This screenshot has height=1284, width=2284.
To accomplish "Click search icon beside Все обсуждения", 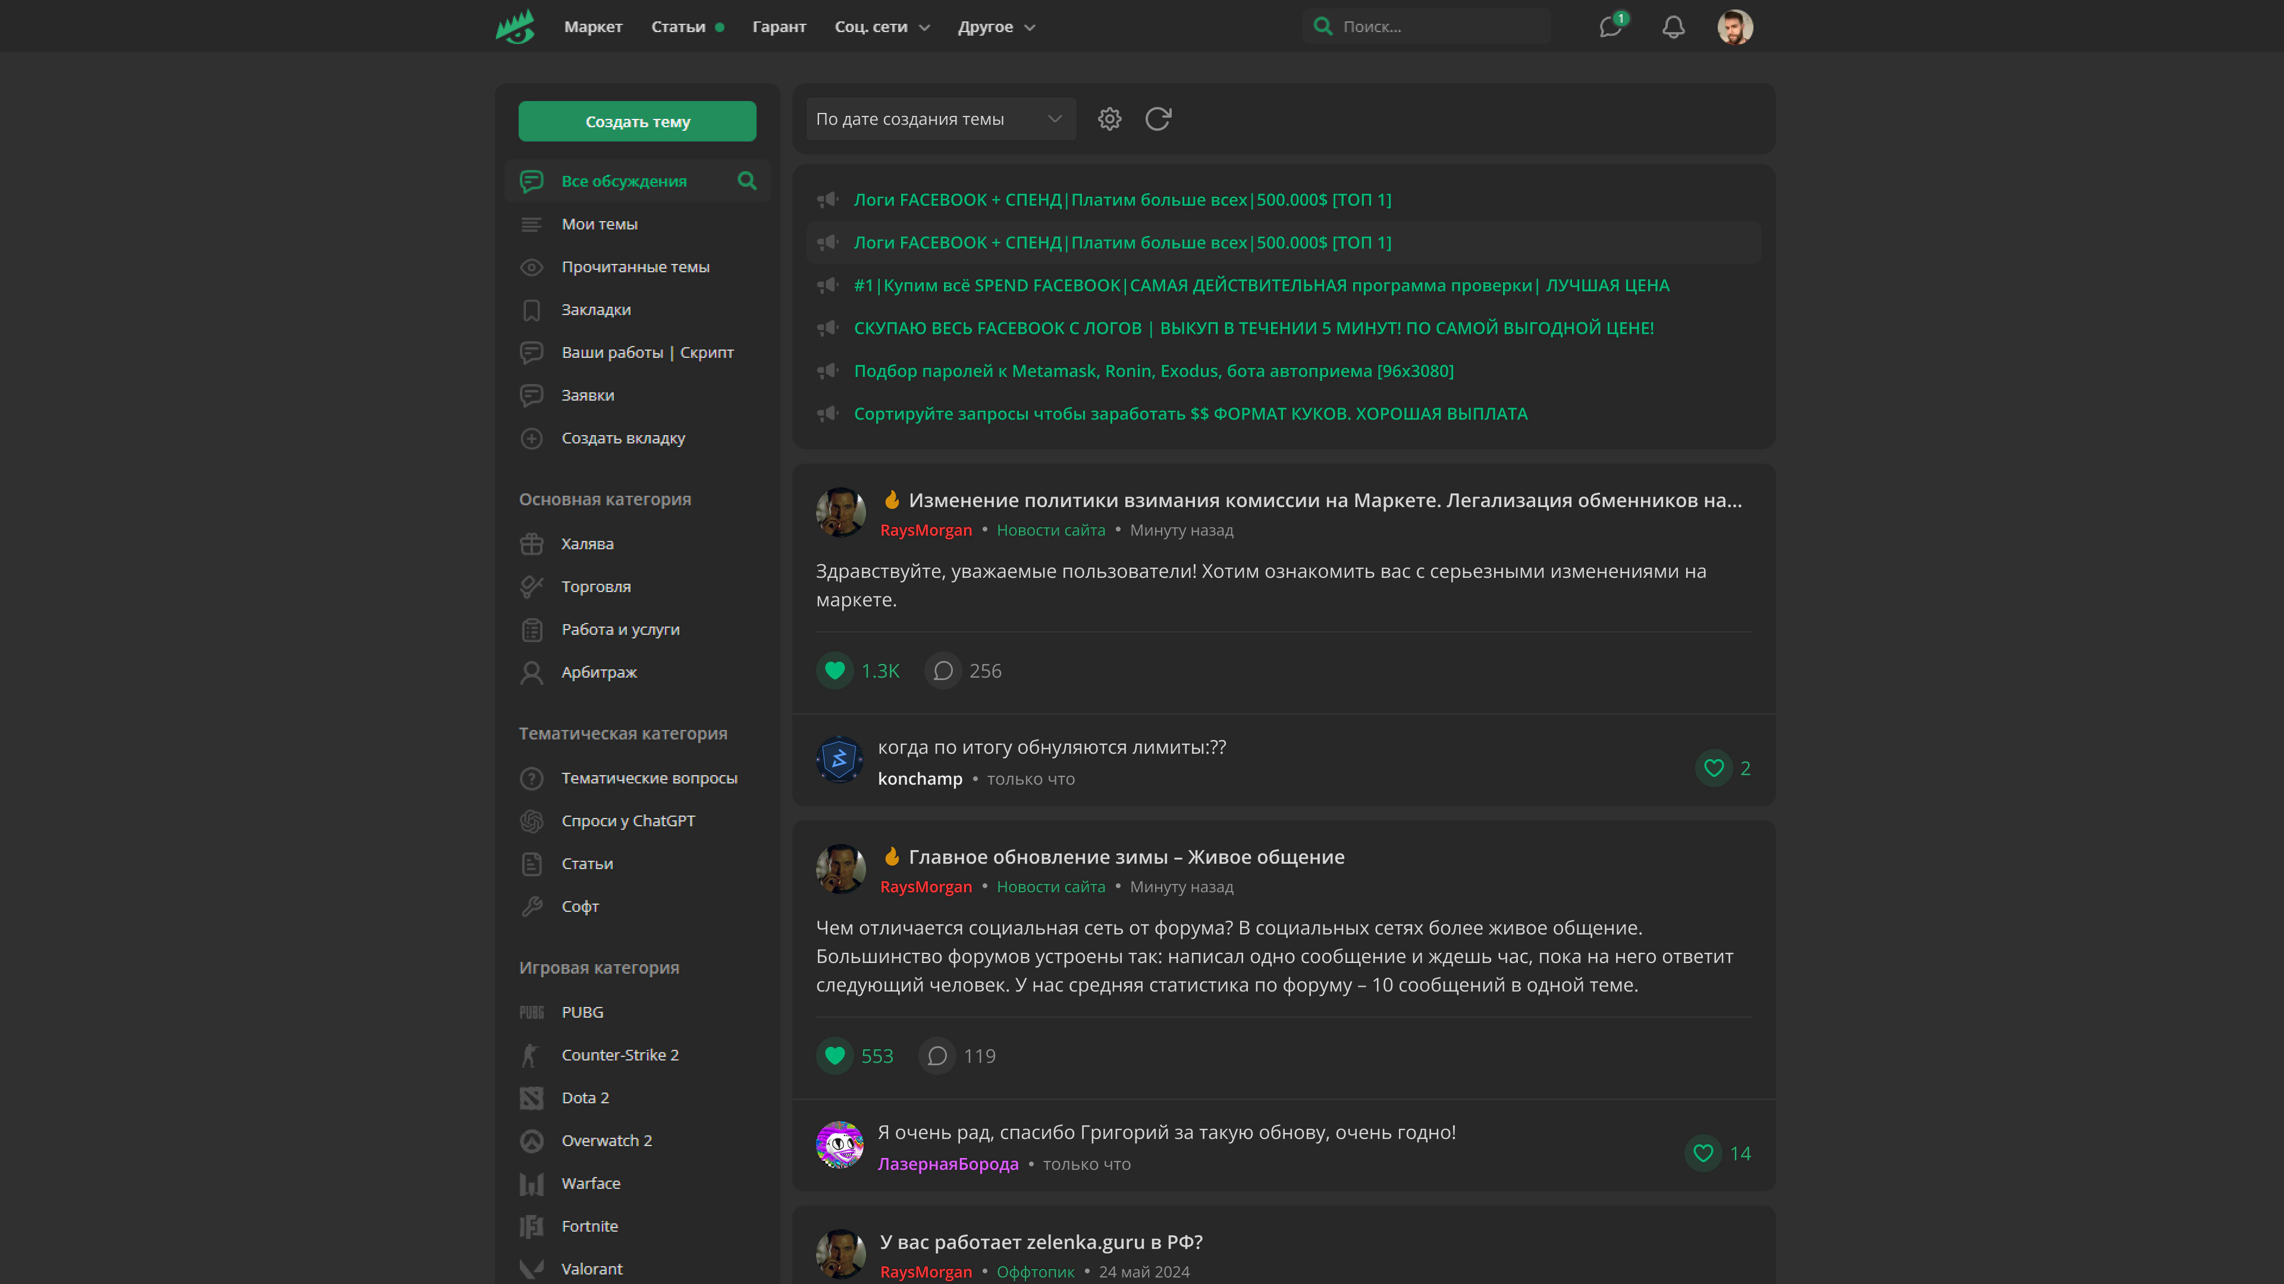I will (x=748, y=181).
